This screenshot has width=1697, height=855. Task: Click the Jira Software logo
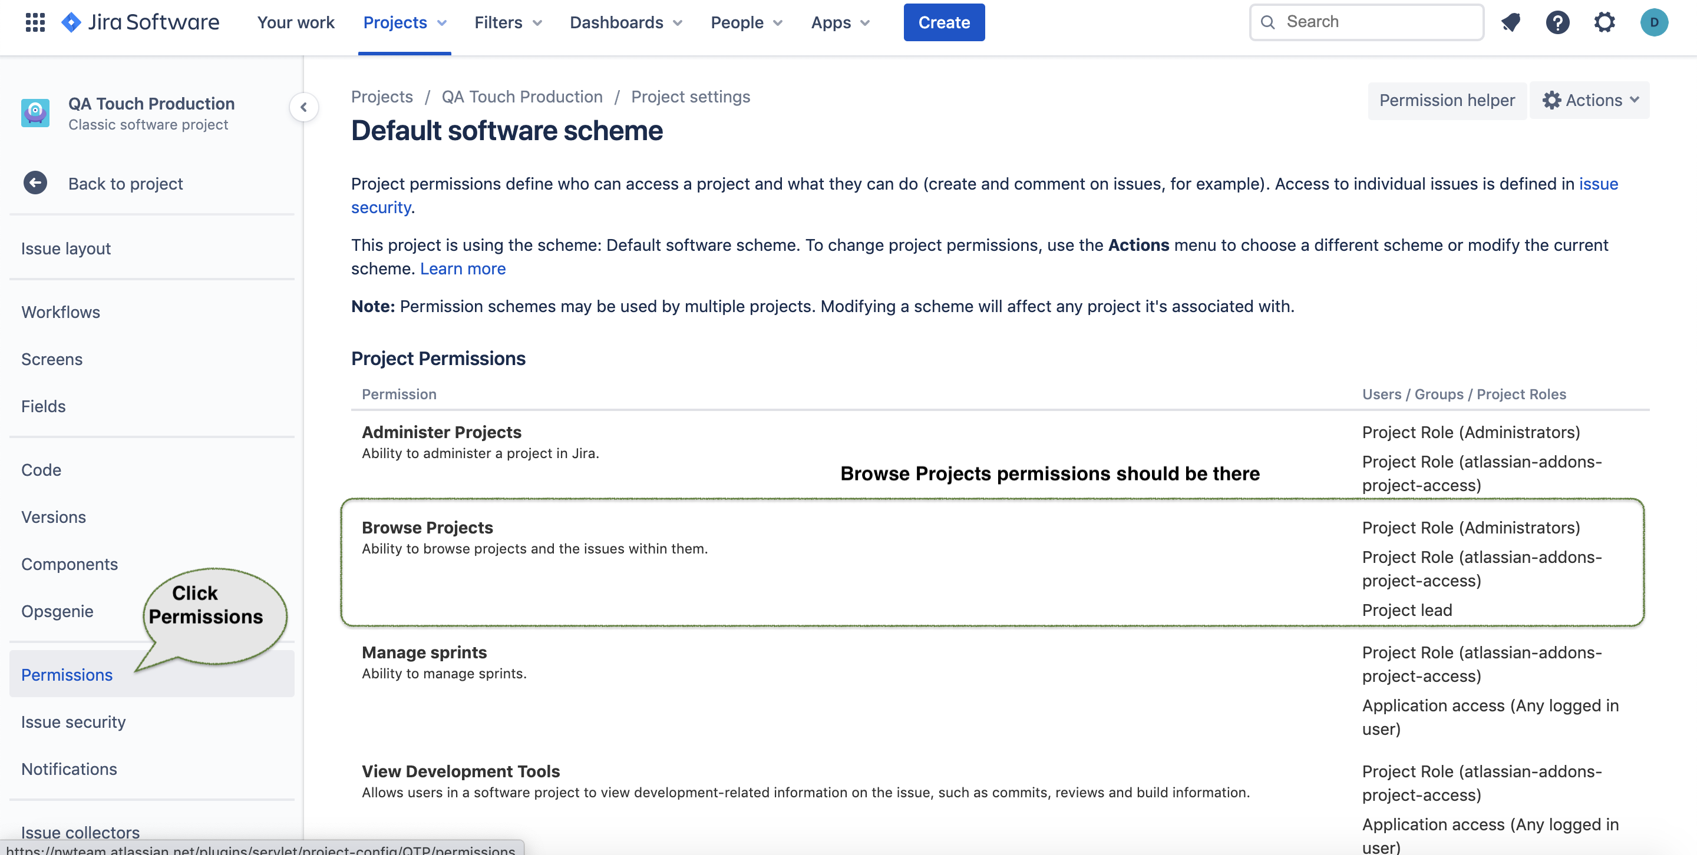[x=140, y=22]
